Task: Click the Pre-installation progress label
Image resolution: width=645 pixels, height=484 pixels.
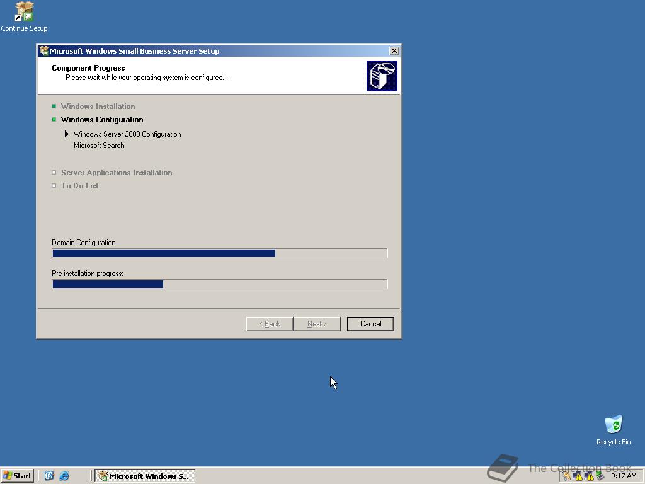Action: pyautogui.click(x=87, y=274)
